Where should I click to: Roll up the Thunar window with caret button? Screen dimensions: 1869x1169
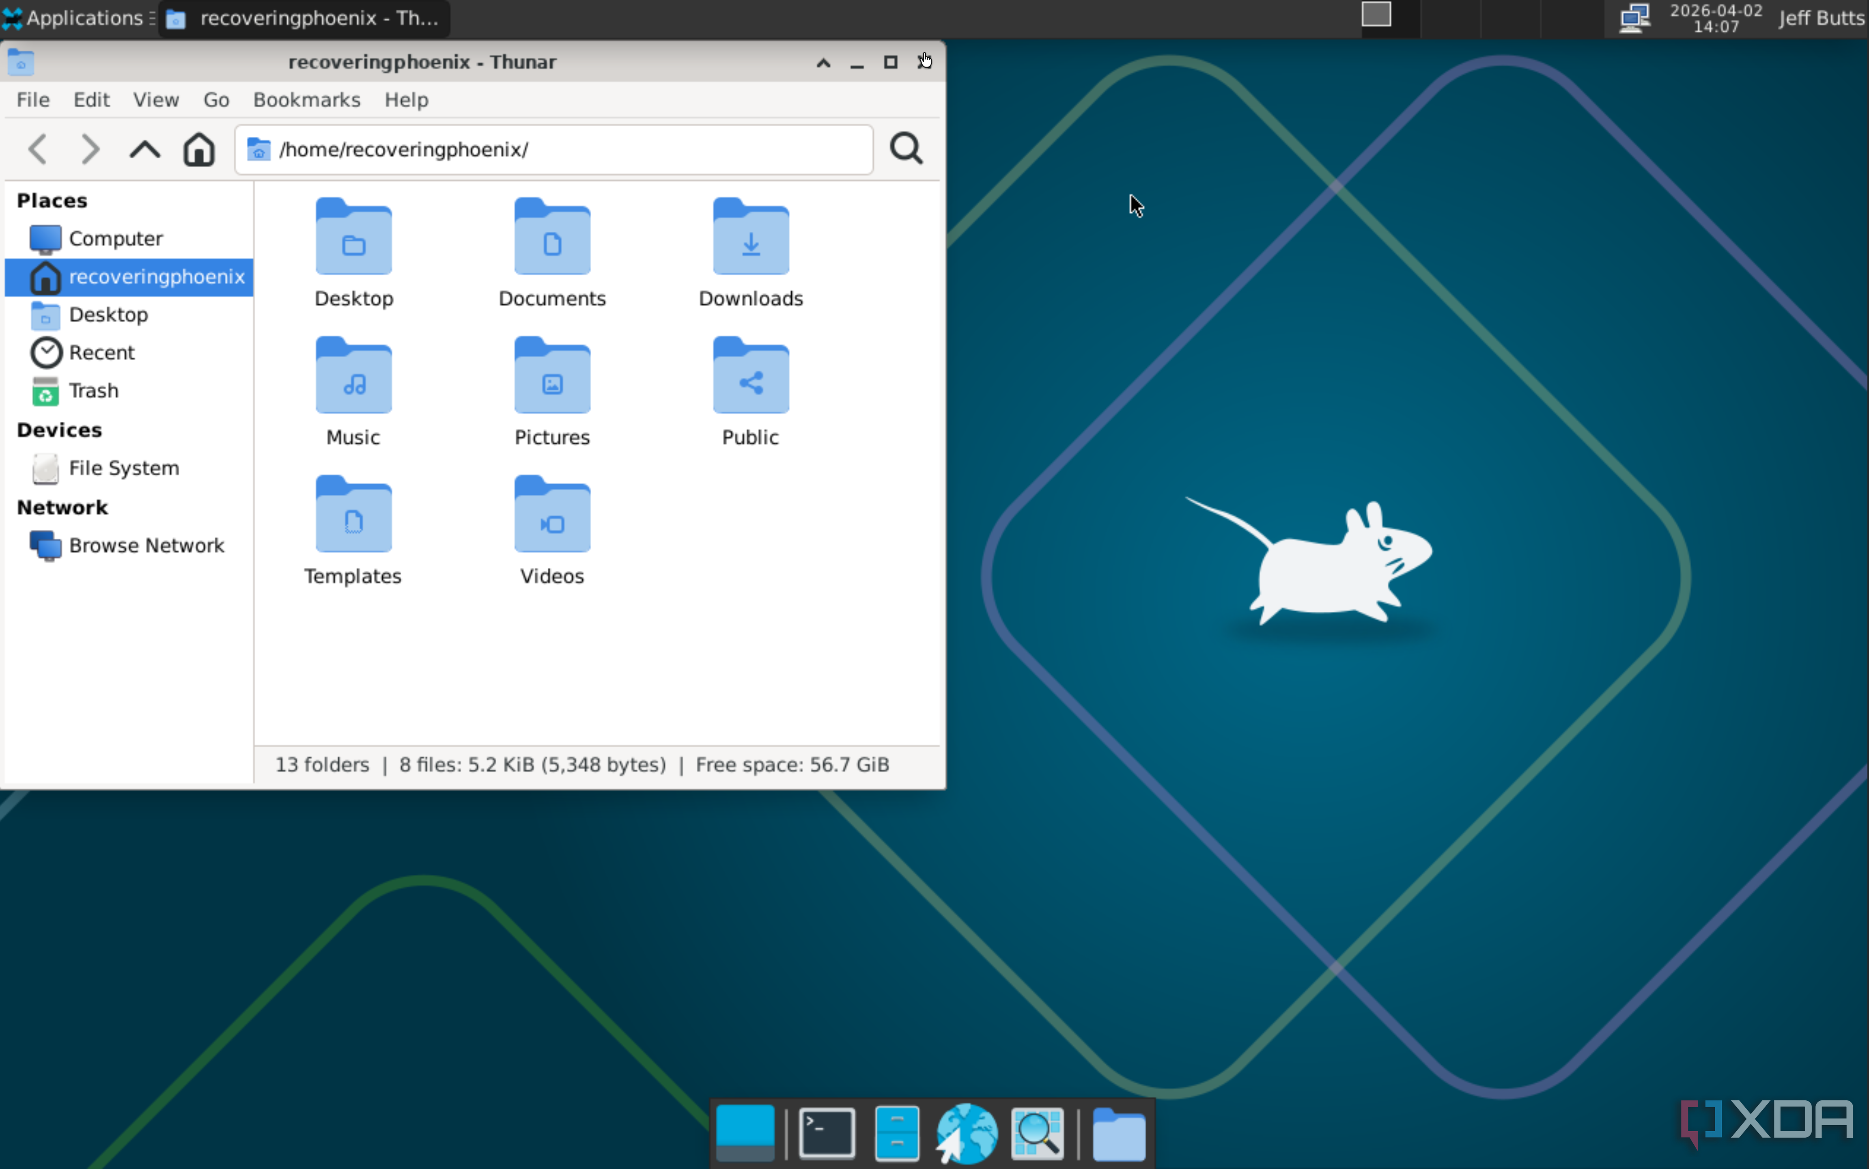pos(823,63)
